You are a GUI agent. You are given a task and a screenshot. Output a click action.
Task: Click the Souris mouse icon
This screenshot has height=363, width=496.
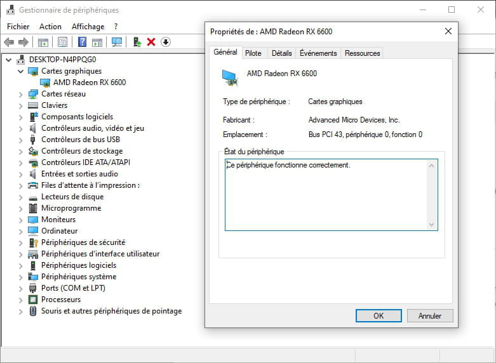[x=33, y=311]
